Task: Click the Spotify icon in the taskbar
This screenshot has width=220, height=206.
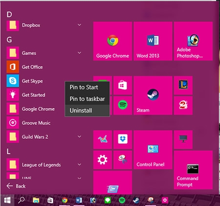Action: [122, 200]
